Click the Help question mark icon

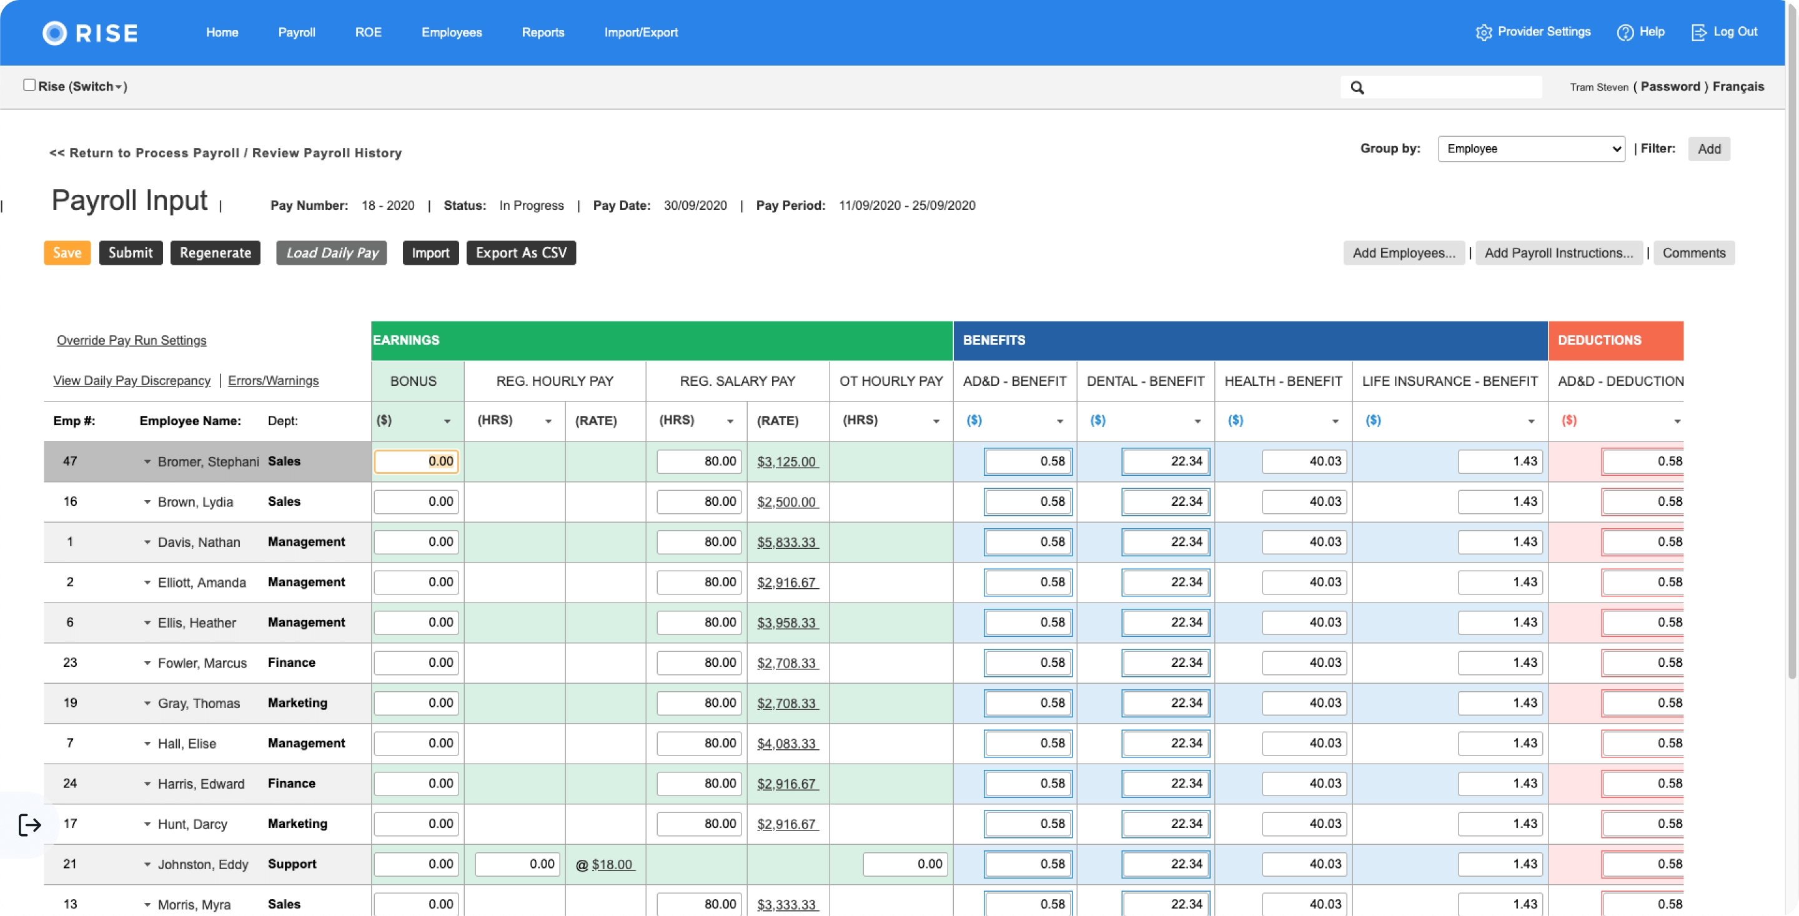(x=1625, y=33)
